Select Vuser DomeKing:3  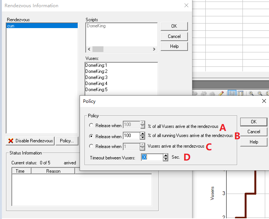96,77
